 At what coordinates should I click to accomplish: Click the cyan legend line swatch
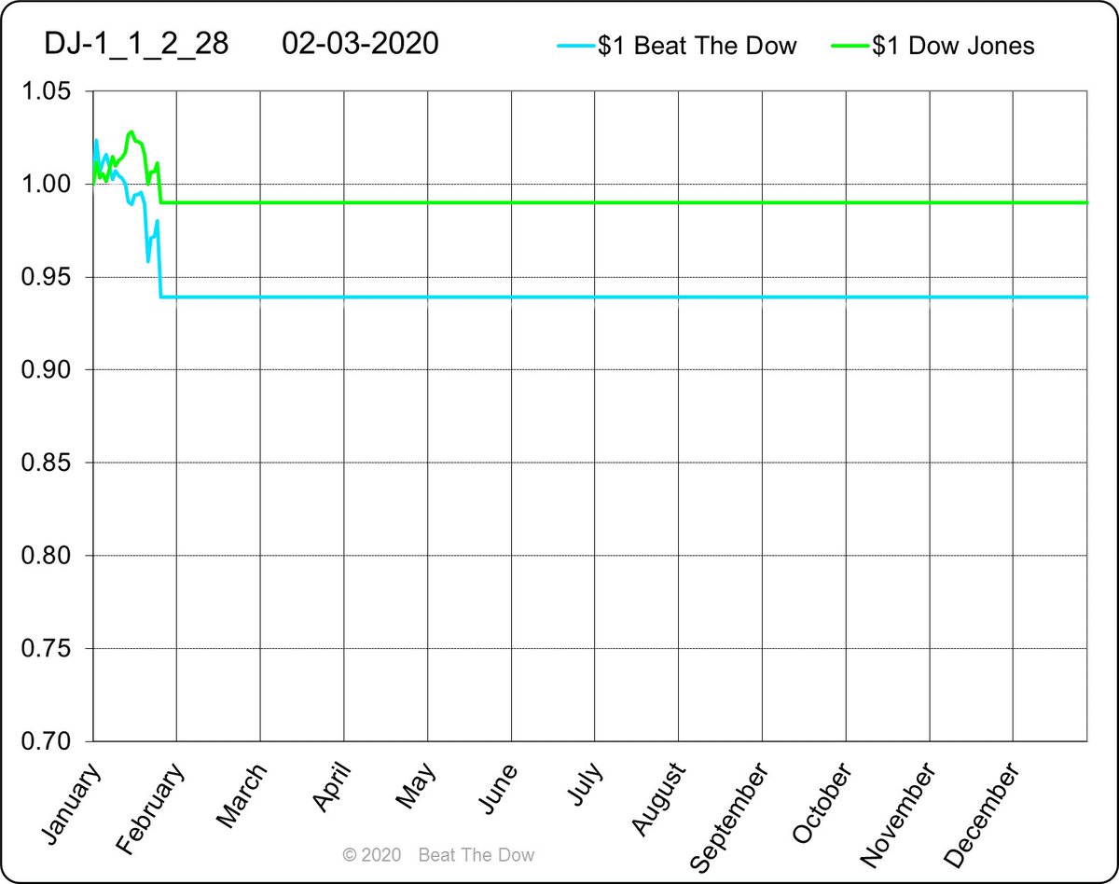(x=575, y=46)
